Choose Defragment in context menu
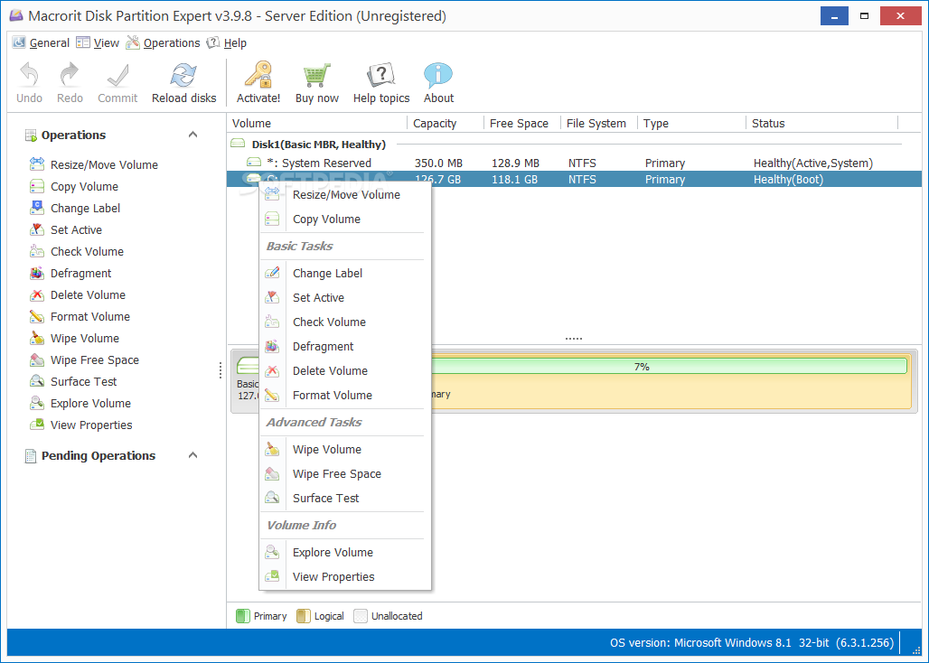 click(345, 346)
